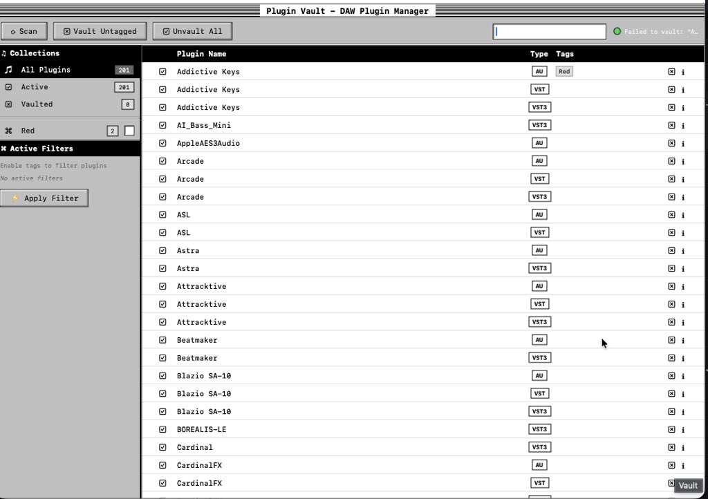Image resolution: width=708 pixels, height=499 pixels.
Task: Click the 'Failed to vault' status message
Action: pos(661,32)
